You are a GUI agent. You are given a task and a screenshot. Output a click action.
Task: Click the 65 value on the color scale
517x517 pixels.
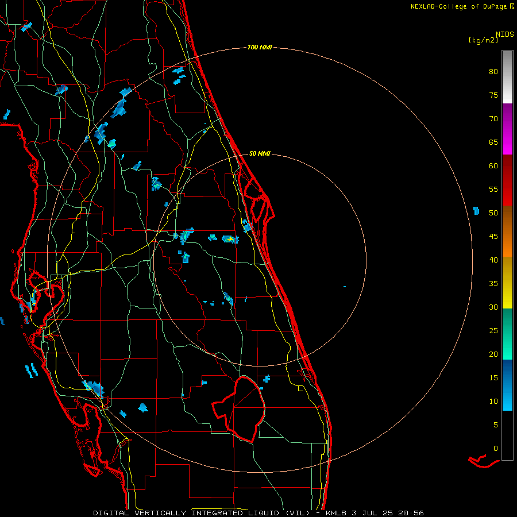click(x=493, y=142)
